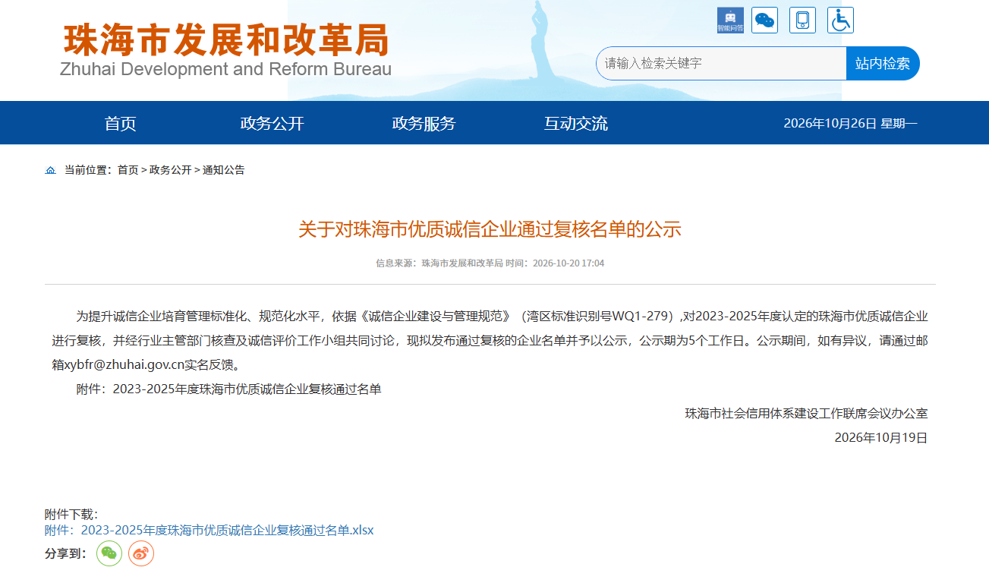Go to 政务公开 in the breadcrumb

[171, 170]
